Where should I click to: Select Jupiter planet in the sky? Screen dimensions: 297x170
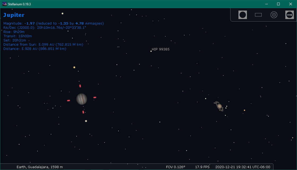pyautogui.click(x=82, y=99)
